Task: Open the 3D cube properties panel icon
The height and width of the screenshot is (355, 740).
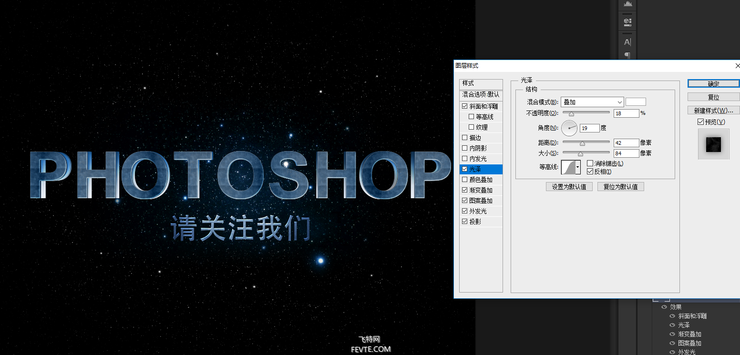Action: click(627, 22)
